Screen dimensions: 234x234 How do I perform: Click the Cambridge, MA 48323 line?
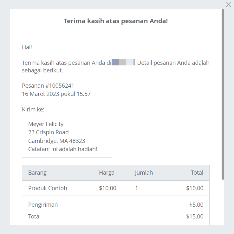(57, 141)
